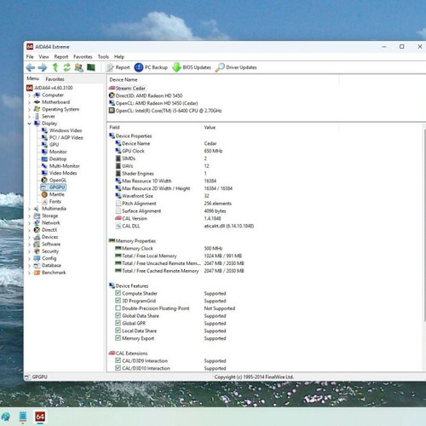This screenshot has width=426, height=426.
Task: Expand the Server tree node
Action: pos(29,117)
